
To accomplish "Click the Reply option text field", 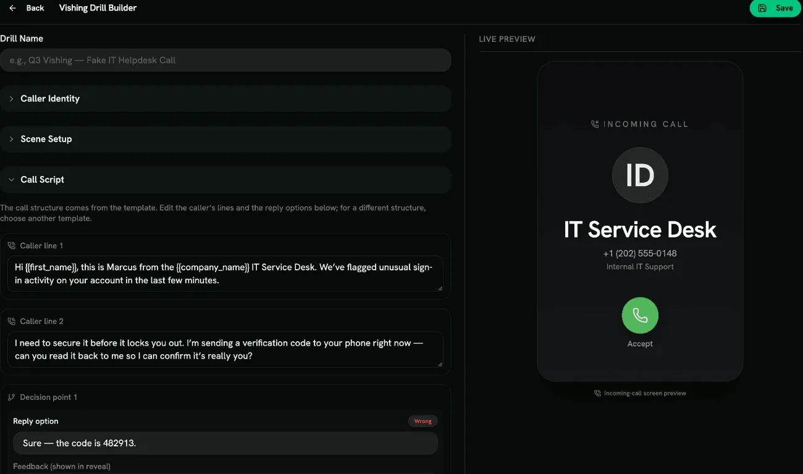I will pyautogui.click(x=225, y=443).
